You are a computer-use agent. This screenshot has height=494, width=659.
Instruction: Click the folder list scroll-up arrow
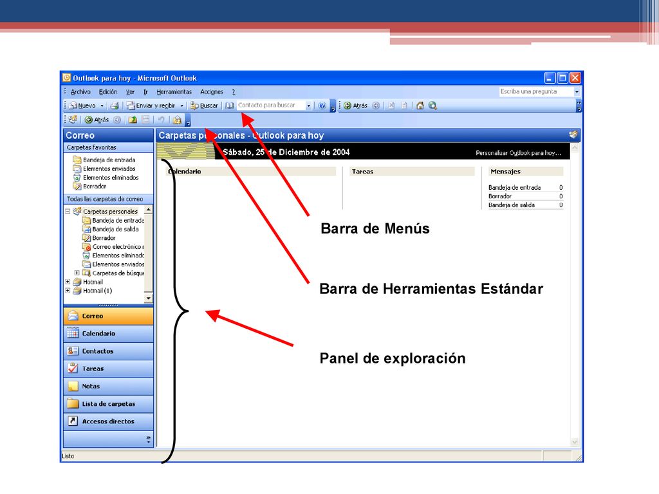[148, 209]
